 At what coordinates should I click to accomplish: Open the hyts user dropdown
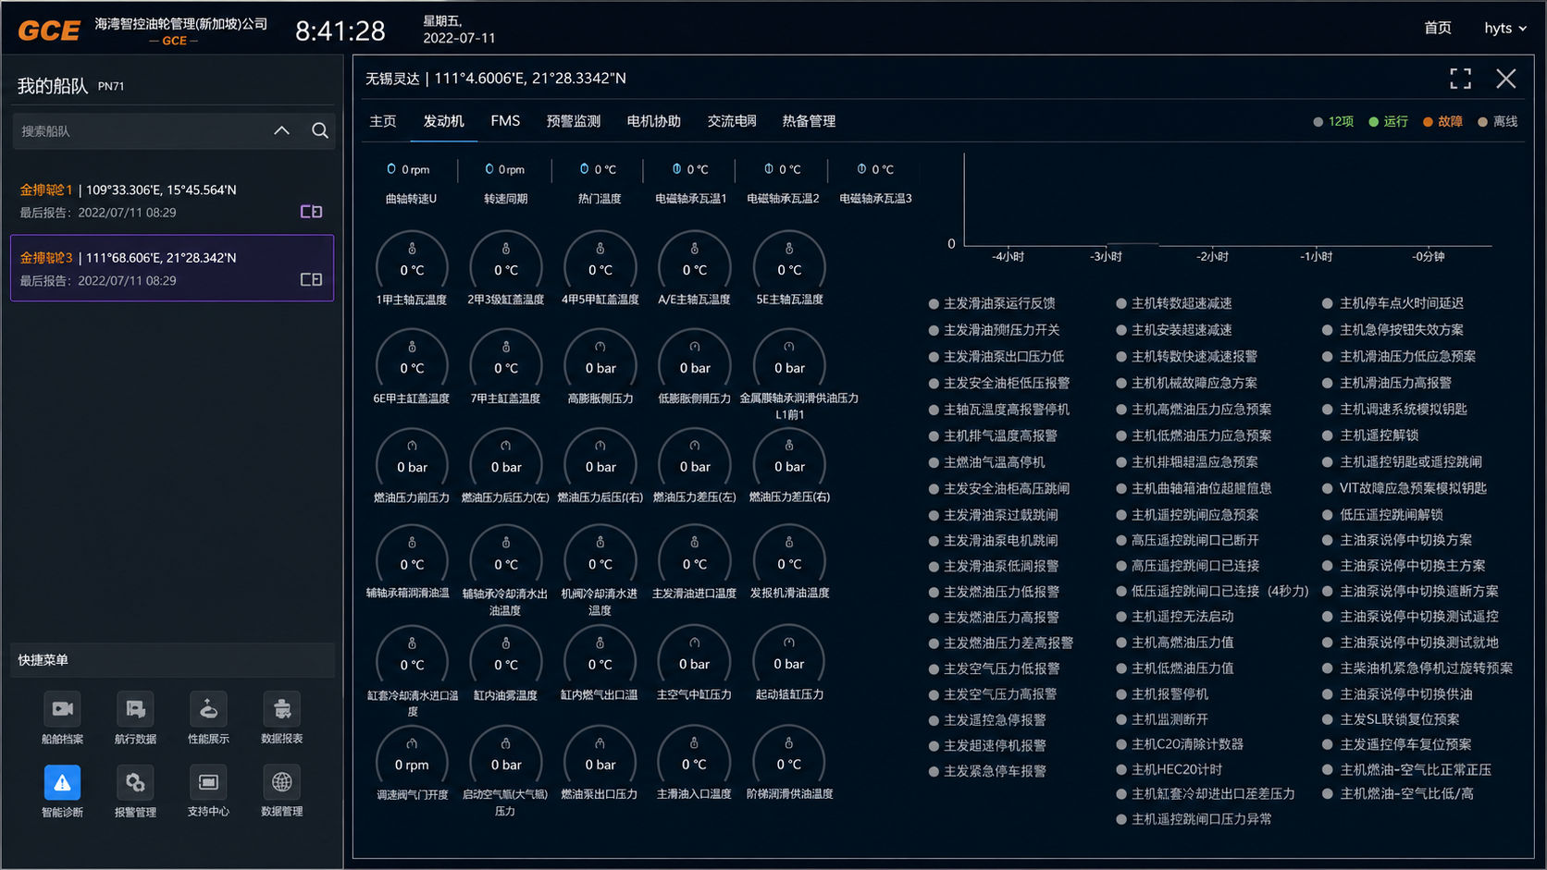tap(1505, 29)
